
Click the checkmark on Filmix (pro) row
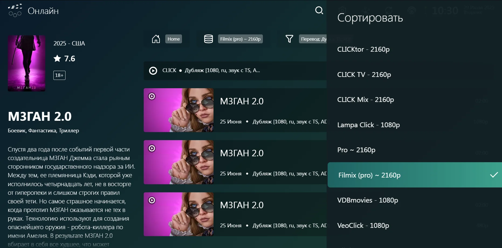(x=494, y=175)
